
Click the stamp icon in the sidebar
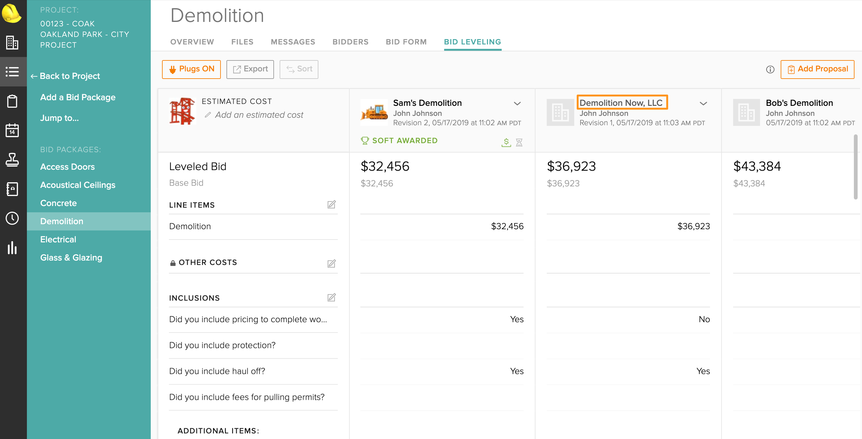[x=13, y=159]
